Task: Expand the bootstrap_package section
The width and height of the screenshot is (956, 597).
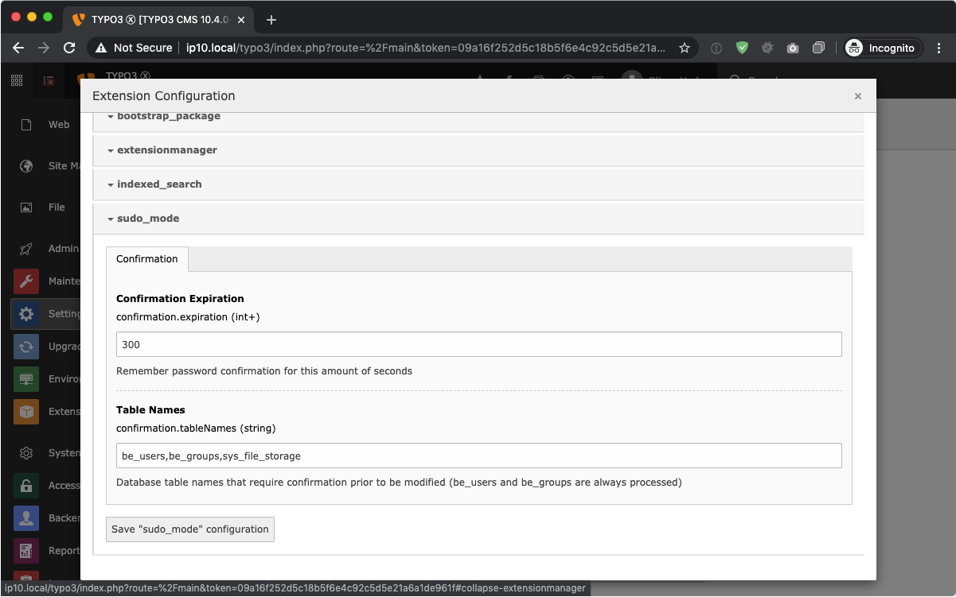Action: (x=478, y=119)
